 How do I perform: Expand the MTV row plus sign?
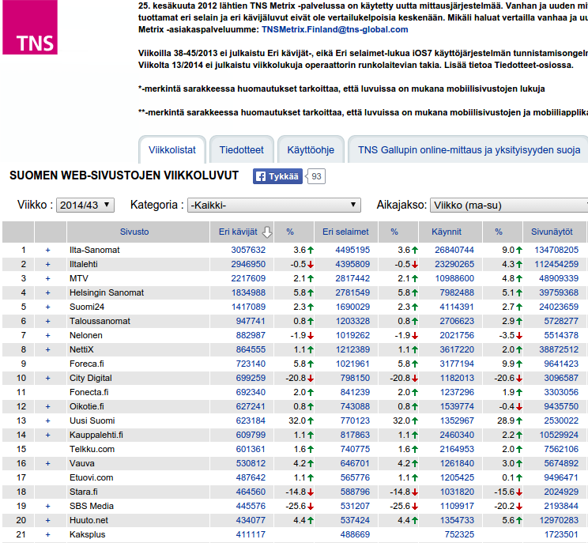tap(47, 279)
